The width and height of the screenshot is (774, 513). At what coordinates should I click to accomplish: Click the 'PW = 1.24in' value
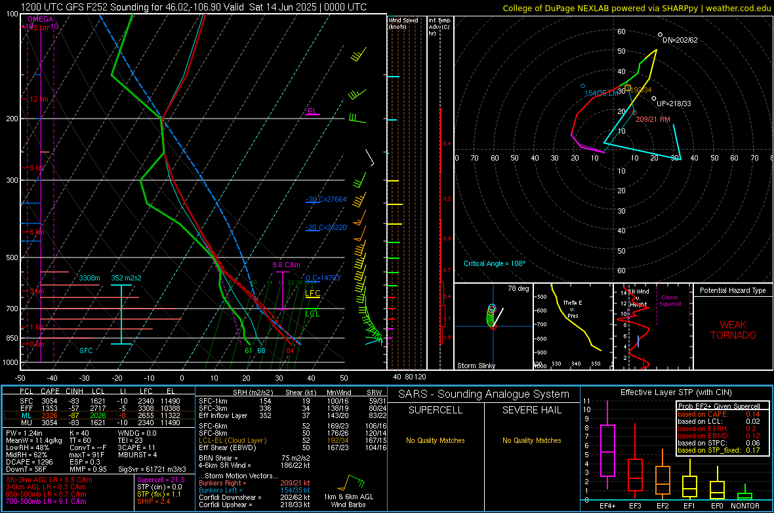[24, 433]
